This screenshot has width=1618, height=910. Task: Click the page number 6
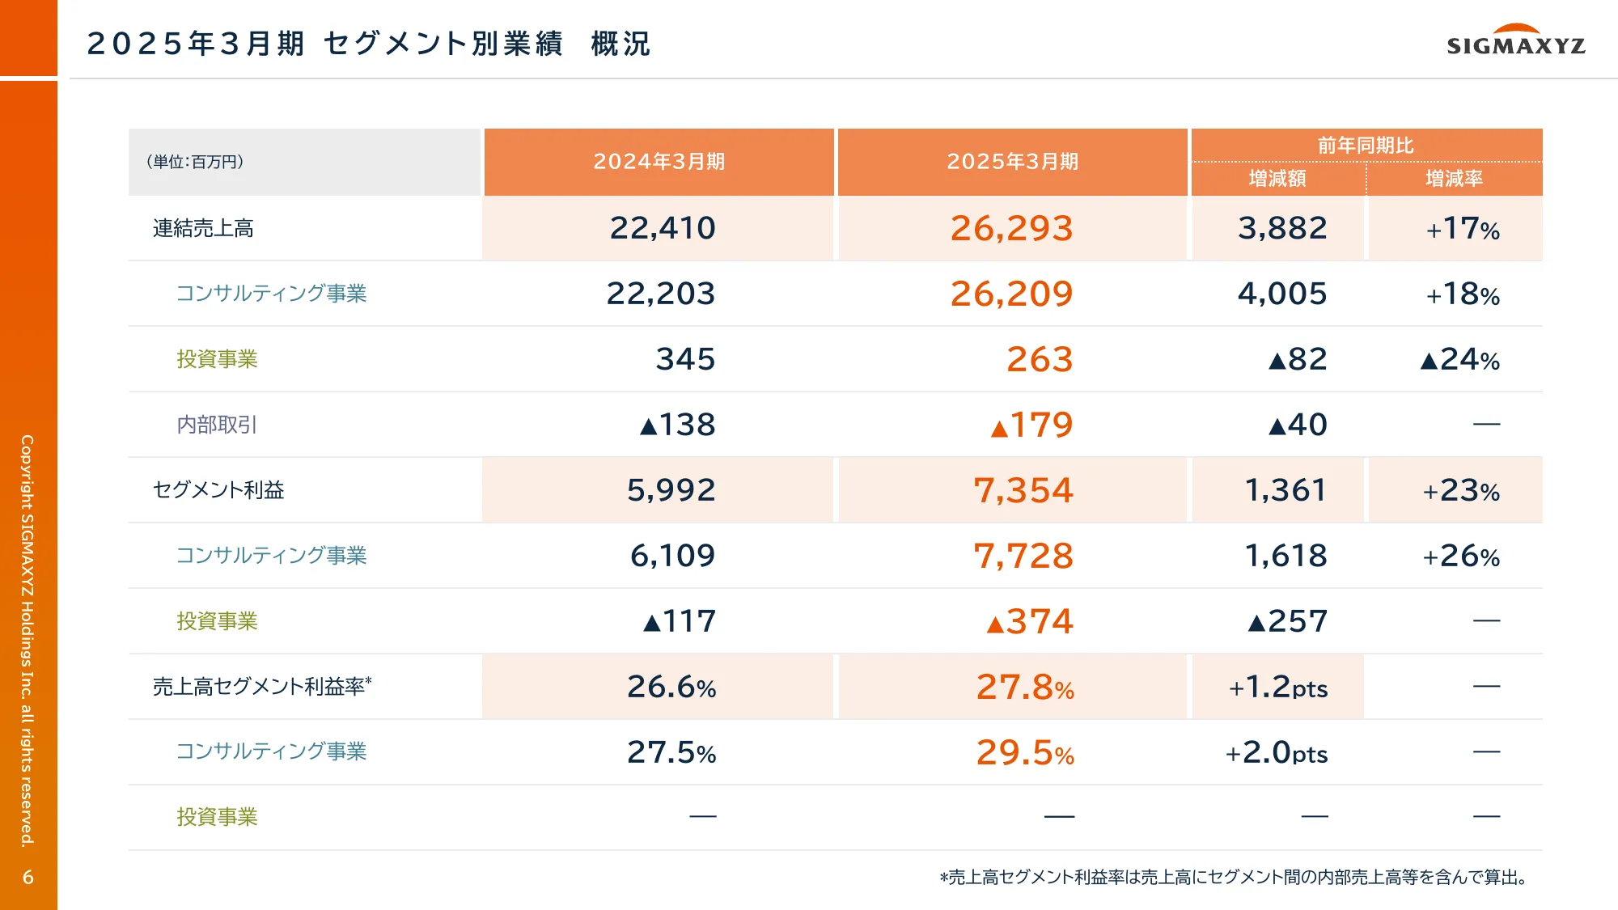[x=28, y=877]
